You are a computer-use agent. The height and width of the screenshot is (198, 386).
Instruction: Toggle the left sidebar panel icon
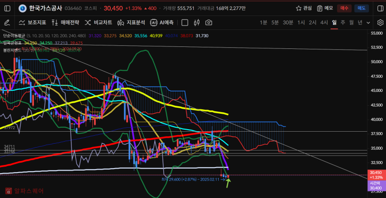click(x=7, y=8)
